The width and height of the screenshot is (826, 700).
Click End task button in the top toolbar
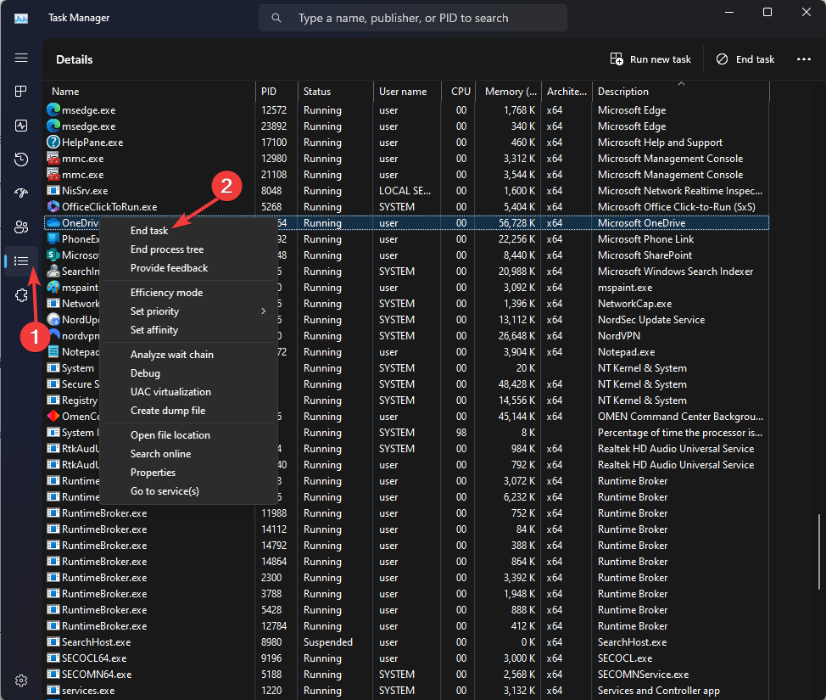point(745,59)
